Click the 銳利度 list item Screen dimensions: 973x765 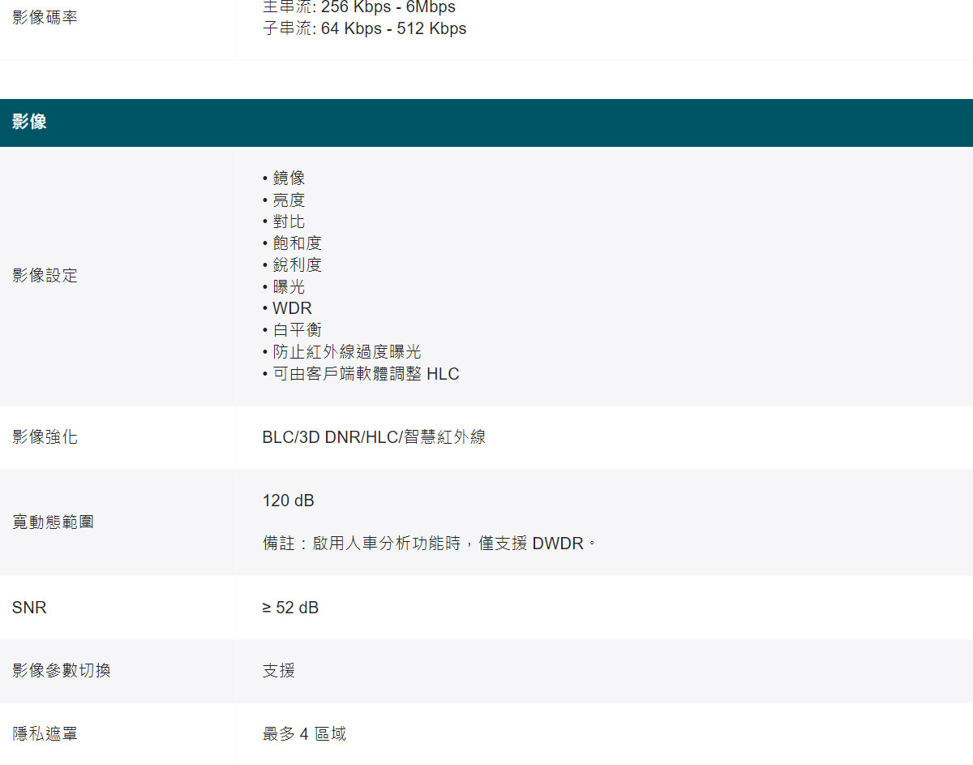(x=296, y=265)
